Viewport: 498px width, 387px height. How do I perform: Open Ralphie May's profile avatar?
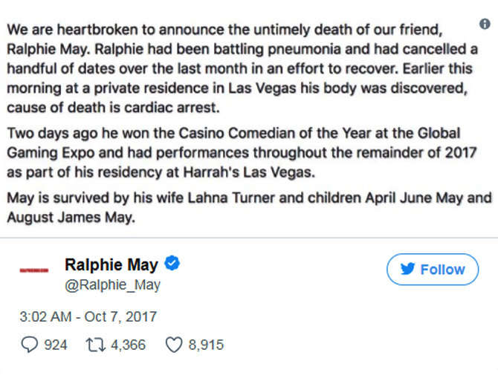point(34,270)
